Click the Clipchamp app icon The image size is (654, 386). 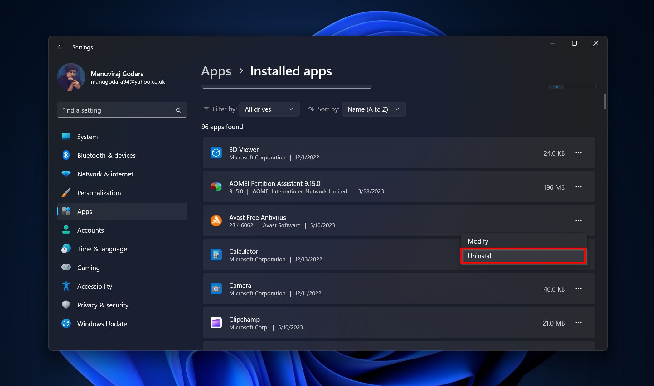[x=216, y=323]
